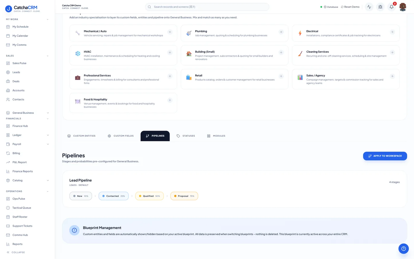Add the Electrical specialisation plus icon
The width and height of the screenshot is (414, 259).
pos(392,32)
